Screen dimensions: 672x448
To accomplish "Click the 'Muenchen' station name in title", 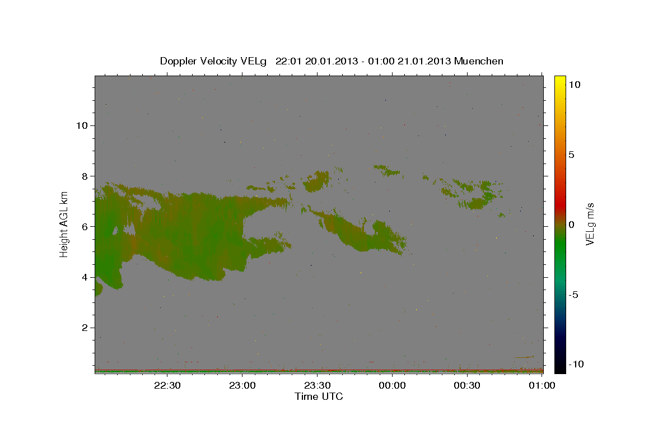I will click(479, 61).
